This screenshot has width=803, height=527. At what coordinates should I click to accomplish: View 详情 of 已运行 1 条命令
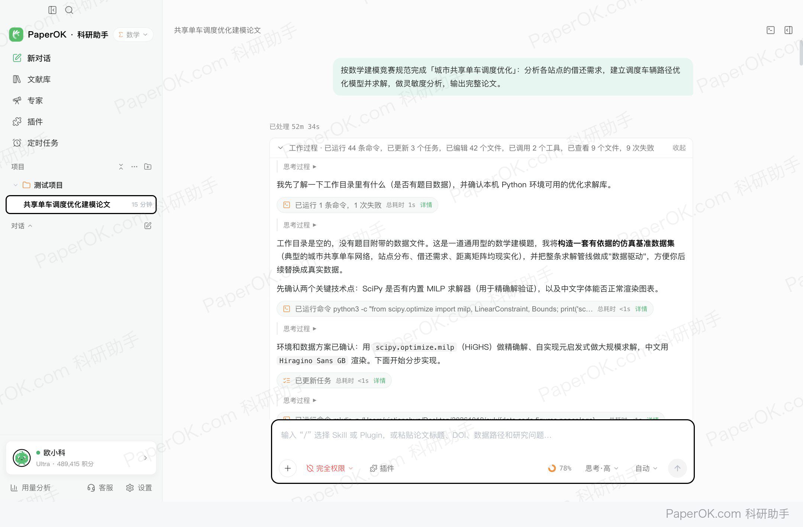(426, 205)
